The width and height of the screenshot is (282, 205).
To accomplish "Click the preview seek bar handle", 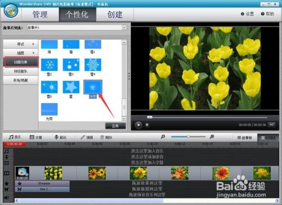I will [149, 117].
